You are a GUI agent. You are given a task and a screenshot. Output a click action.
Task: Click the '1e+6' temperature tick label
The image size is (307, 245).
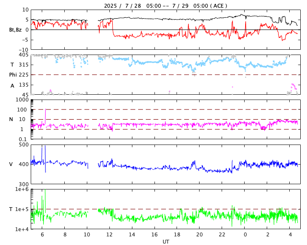pos(22,189)
